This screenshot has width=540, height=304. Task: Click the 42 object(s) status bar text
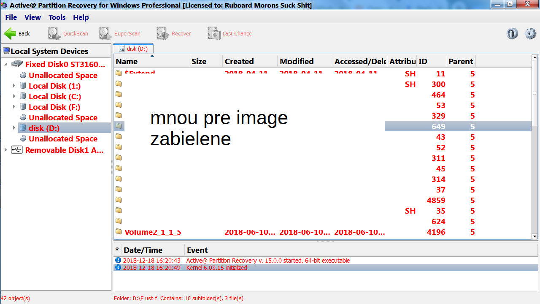coord(16,298)
